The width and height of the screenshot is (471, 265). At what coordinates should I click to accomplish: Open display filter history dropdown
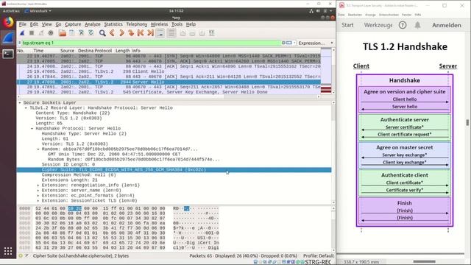coord(294,43)
